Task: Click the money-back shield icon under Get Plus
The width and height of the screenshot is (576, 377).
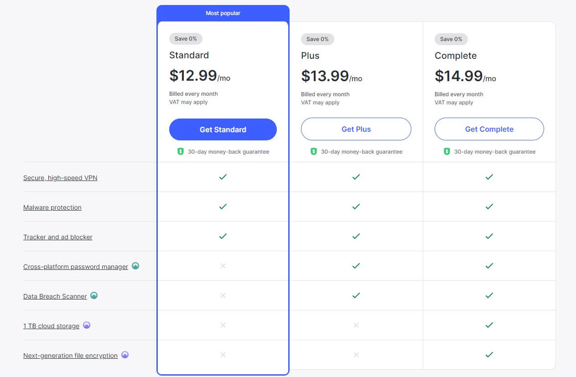Action: (x=314, y=151)
